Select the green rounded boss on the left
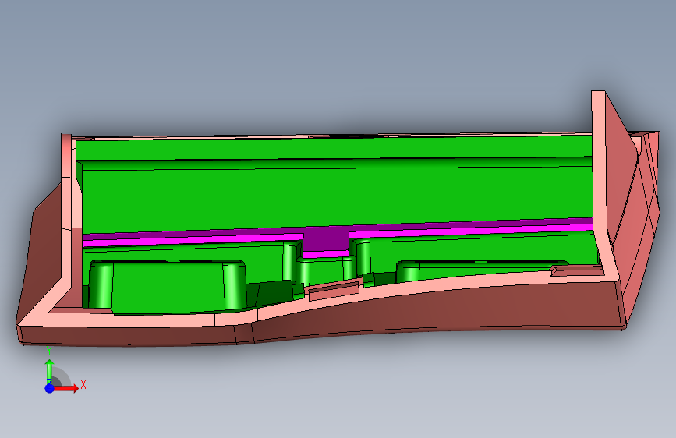 (x=168, y=287)
